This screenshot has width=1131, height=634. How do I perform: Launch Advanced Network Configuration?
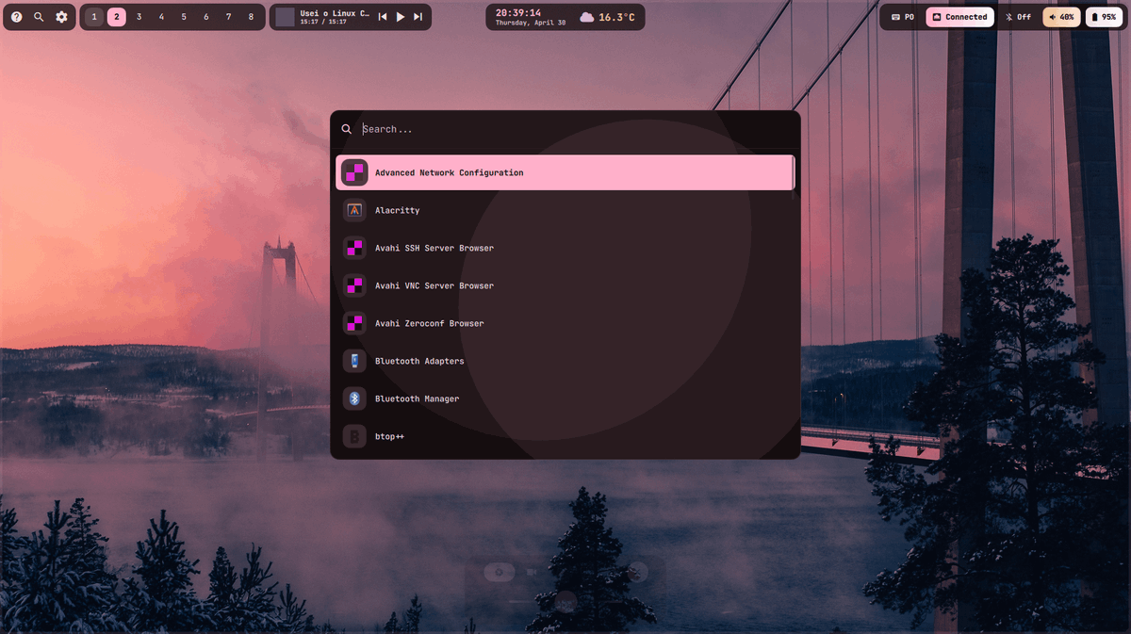tap(565, 172)
